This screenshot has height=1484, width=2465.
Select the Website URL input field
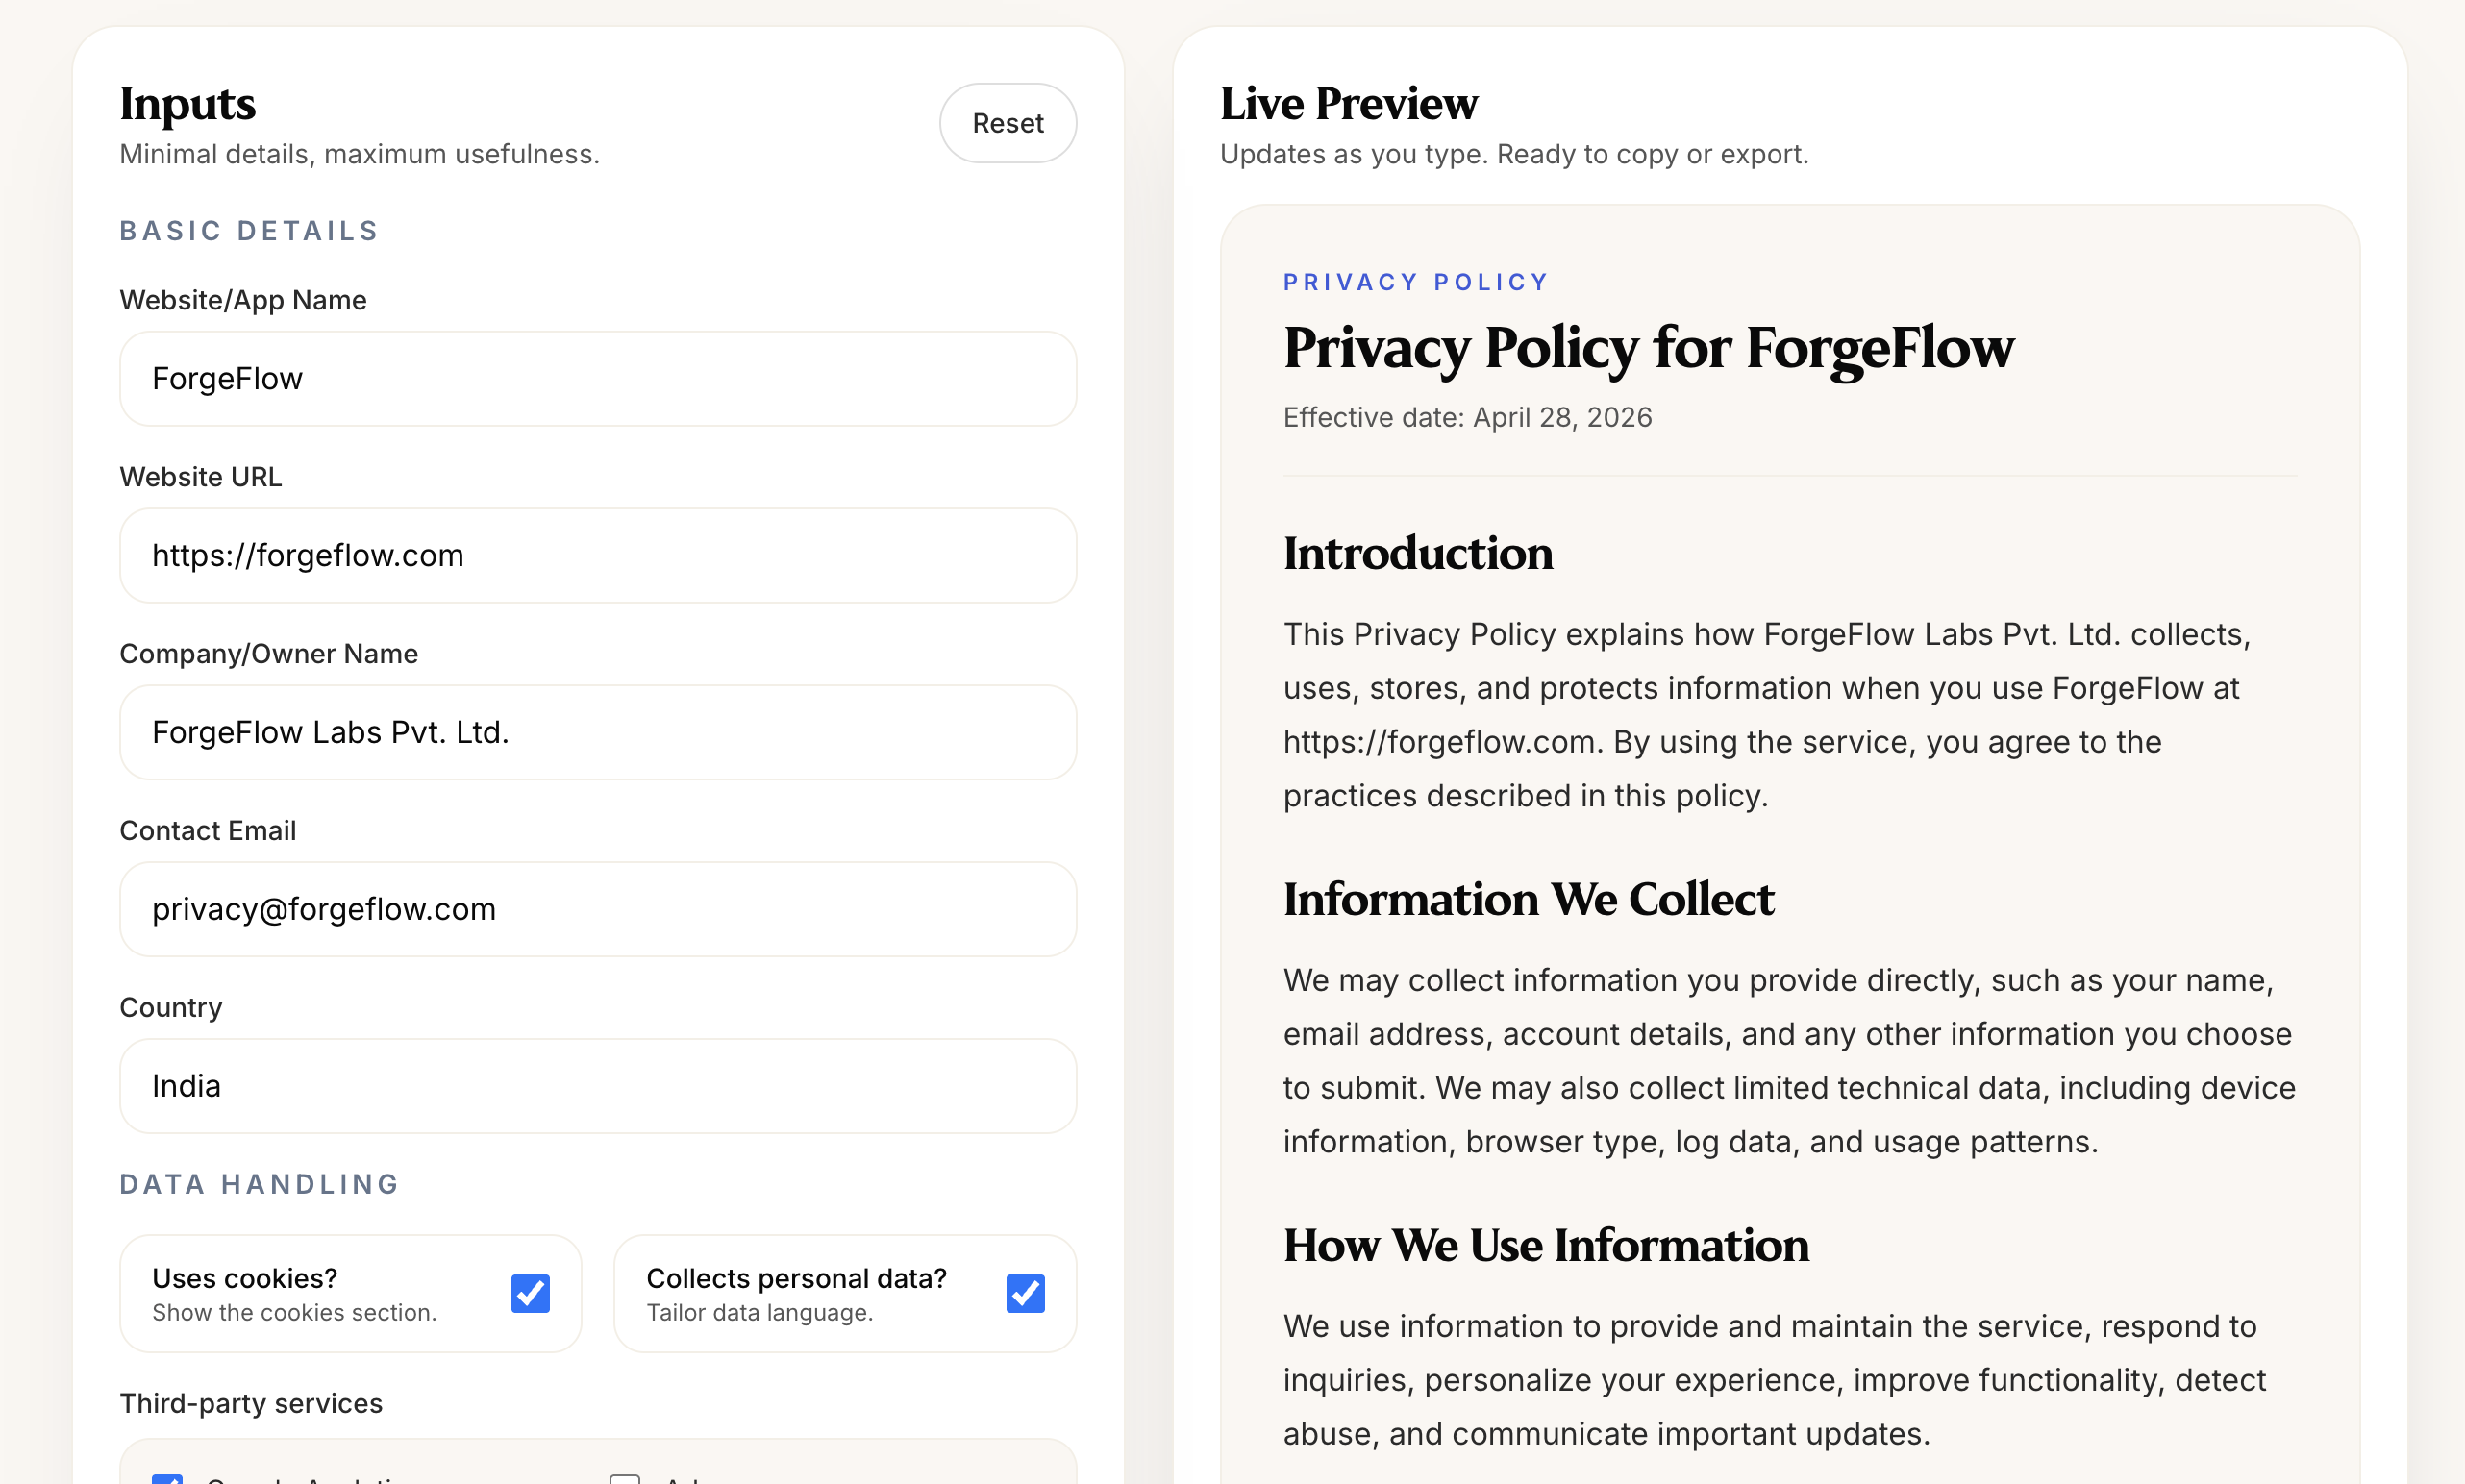597,555
